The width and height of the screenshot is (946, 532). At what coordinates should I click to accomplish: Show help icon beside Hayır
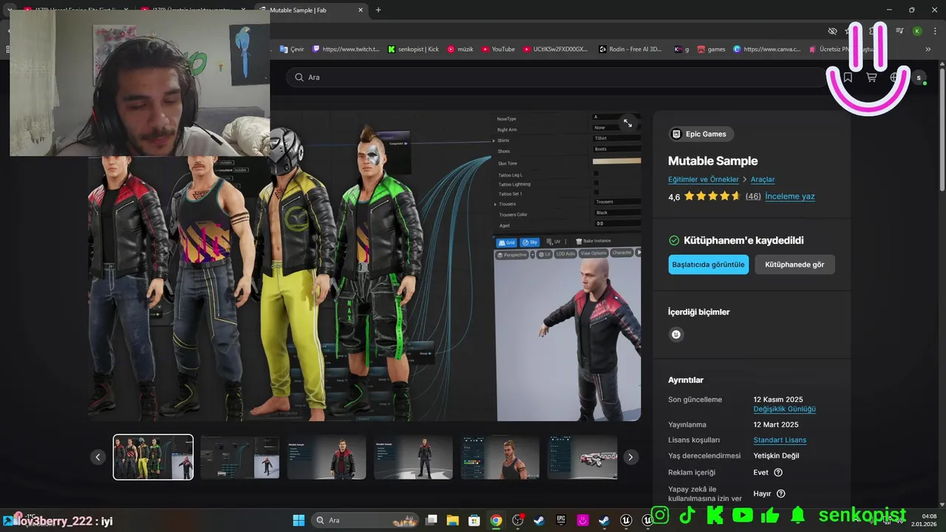point(781,494)
